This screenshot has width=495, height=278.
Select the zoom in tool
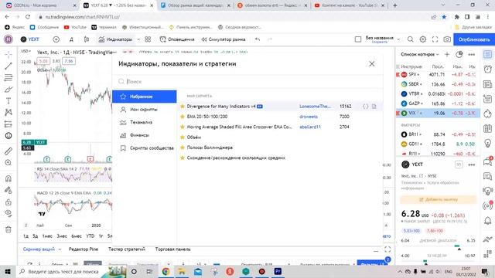click(x=9, y=163)
